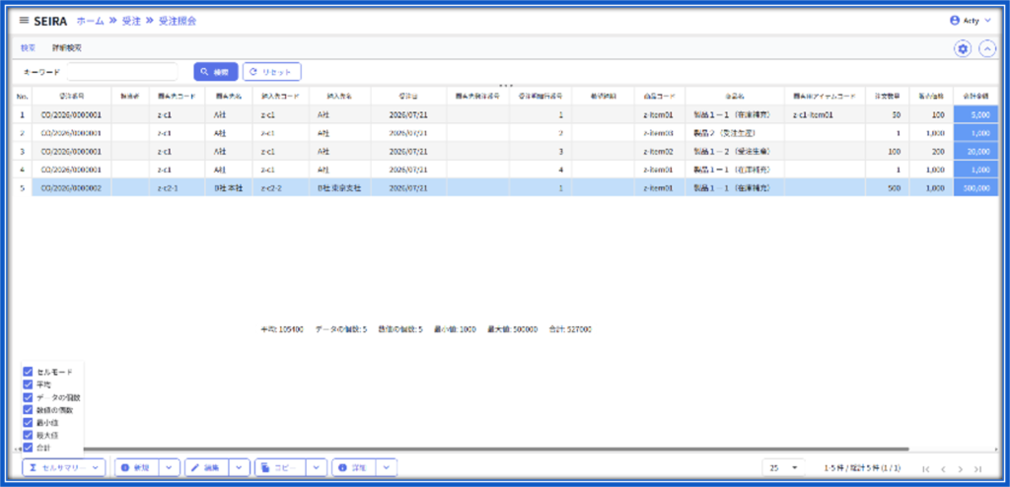
Task: Go to the first results page
Action: (925, 469)
